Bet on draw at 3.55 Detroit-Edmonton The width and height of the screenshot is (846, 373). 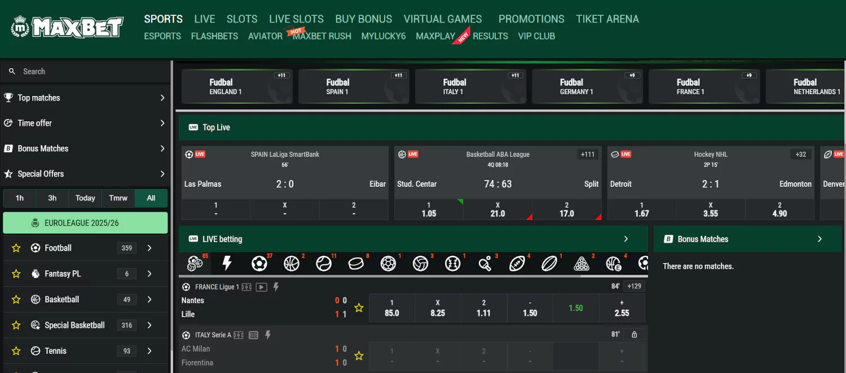711,209
